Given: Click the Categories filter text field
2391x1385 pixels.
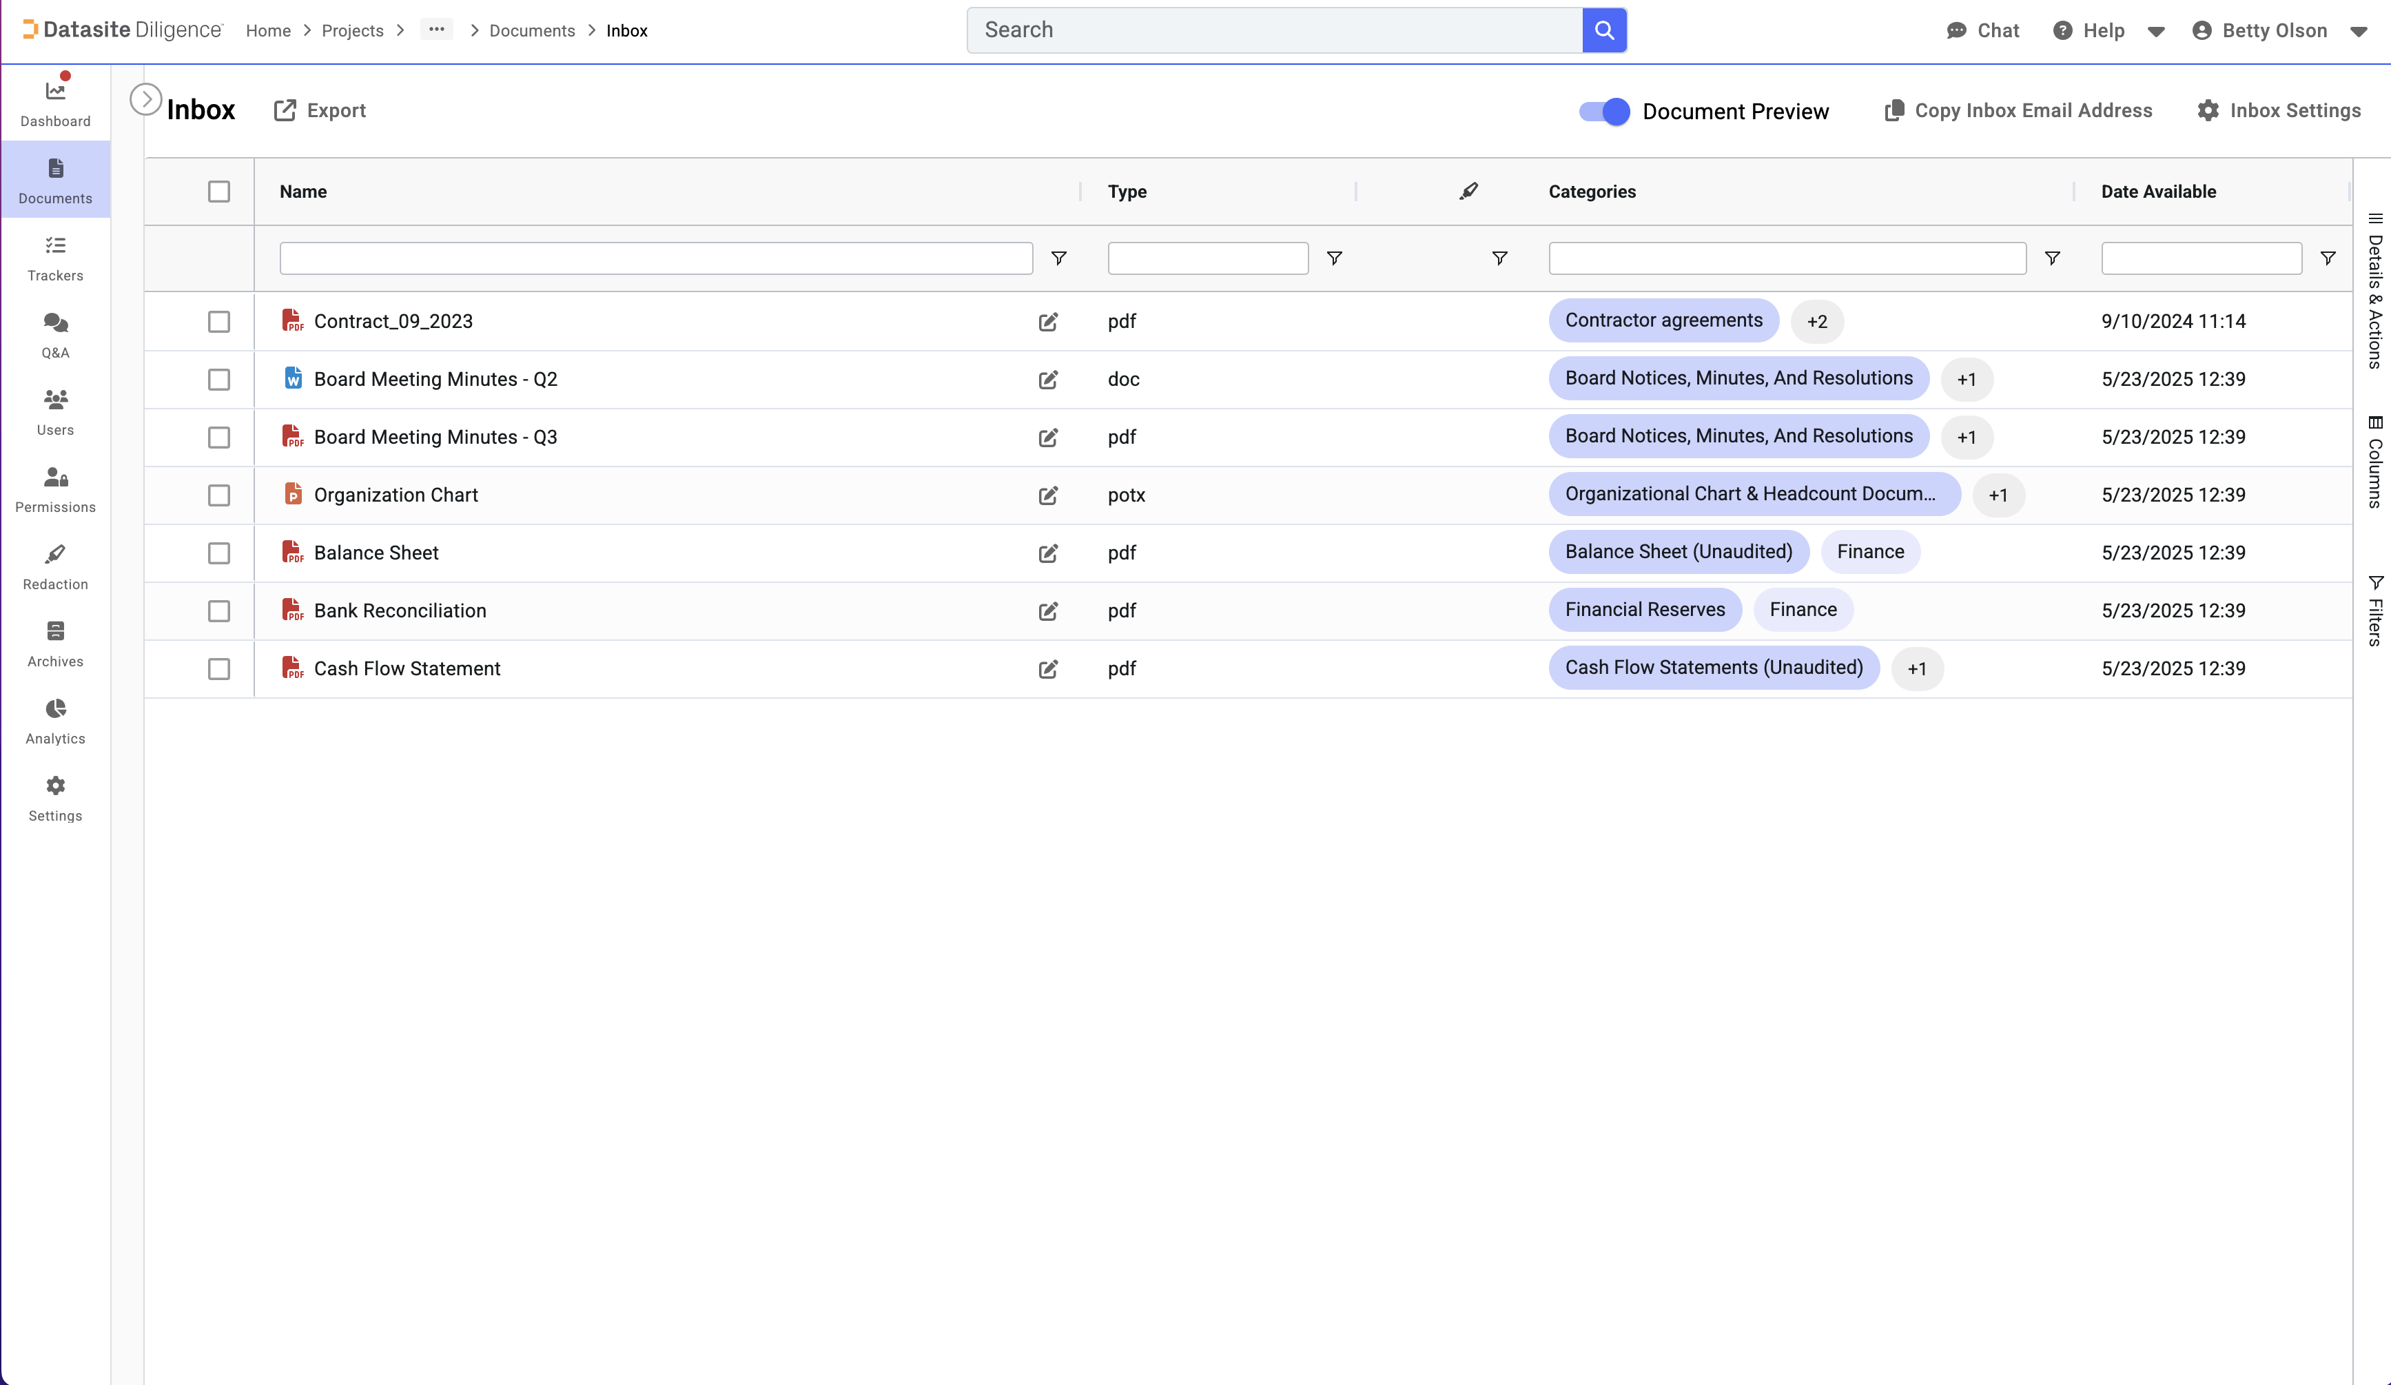Looking at the screenshot, I should point(1787,258).
